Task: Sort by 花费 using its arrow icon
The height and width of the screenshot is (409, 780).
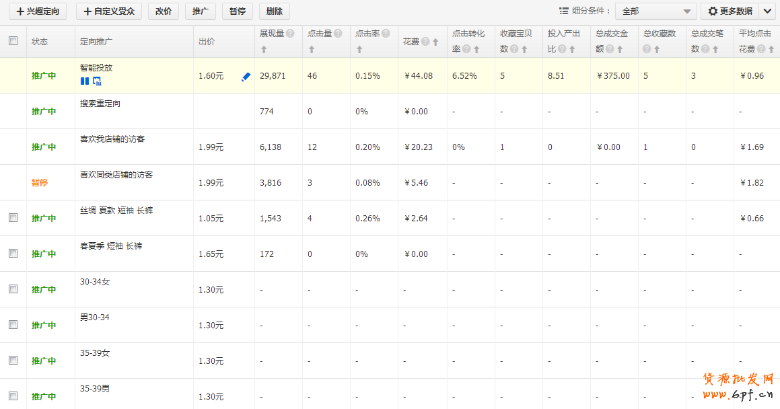Action: pyautogui.click(x=435, y=42)
